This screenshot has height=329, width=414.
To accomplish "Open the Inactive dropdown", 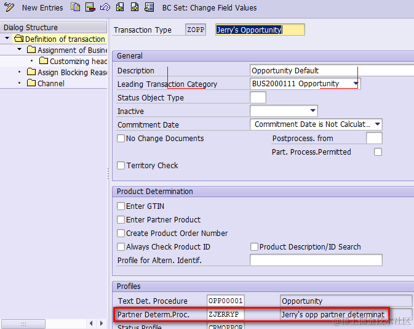I will [313, 110].
